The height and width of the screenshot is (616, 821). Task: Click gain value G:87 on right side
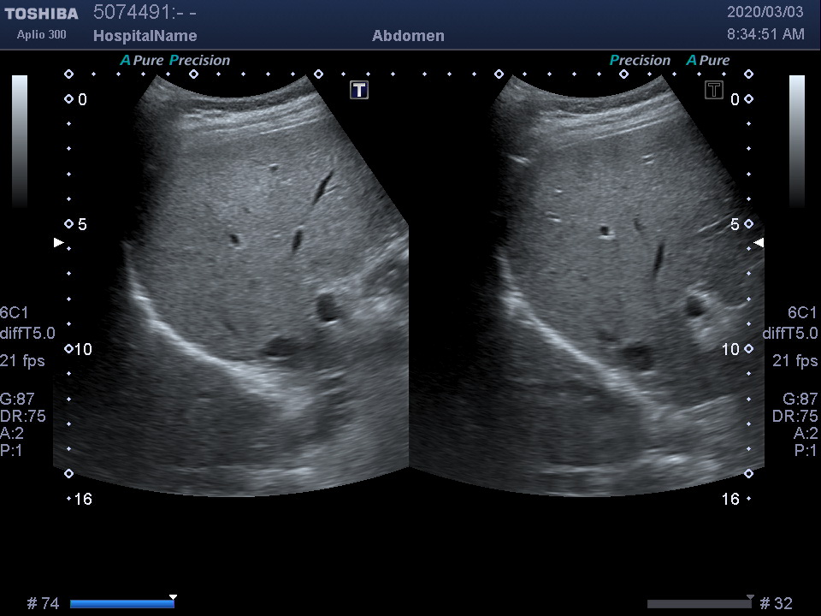(800, 400)
